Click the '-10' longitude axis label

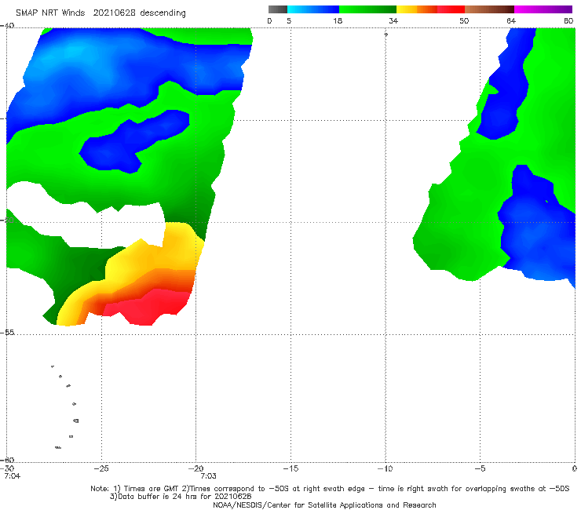386,468
